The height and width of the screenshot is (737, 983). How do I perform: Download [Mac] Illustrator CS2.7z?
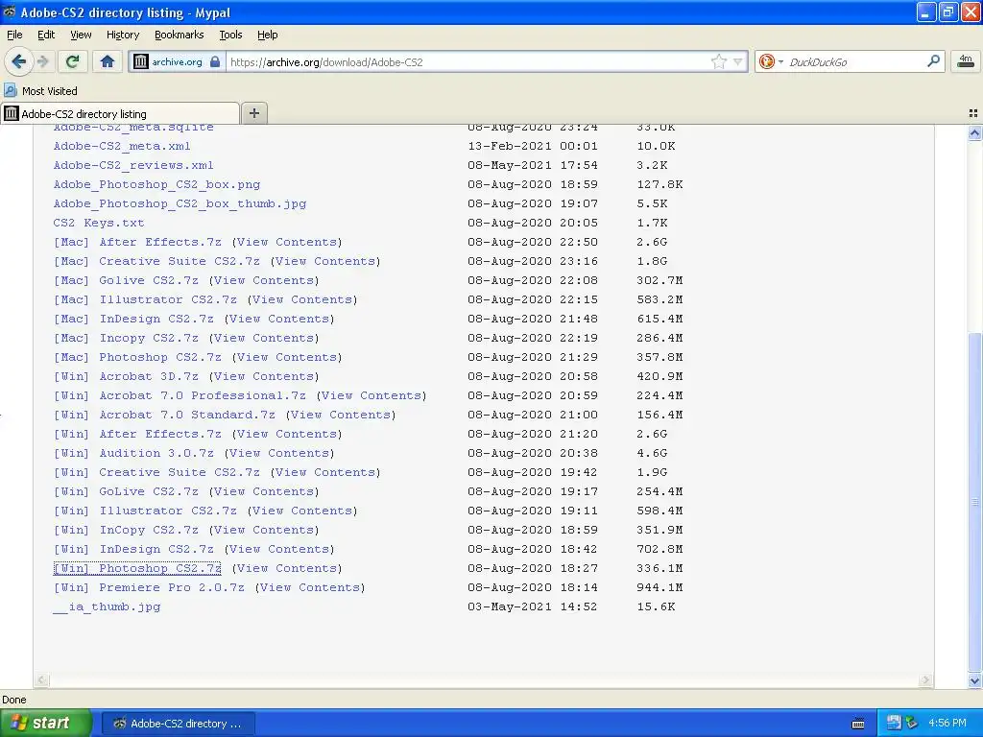pos(145,299)
